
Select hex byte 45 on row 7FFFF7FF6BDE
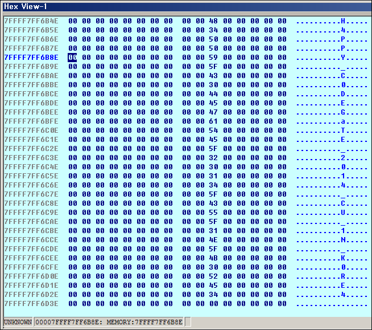click(x=213, y=103)
